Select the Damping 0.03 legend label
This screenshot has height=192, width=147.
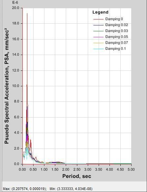click(x=117, y=31)
